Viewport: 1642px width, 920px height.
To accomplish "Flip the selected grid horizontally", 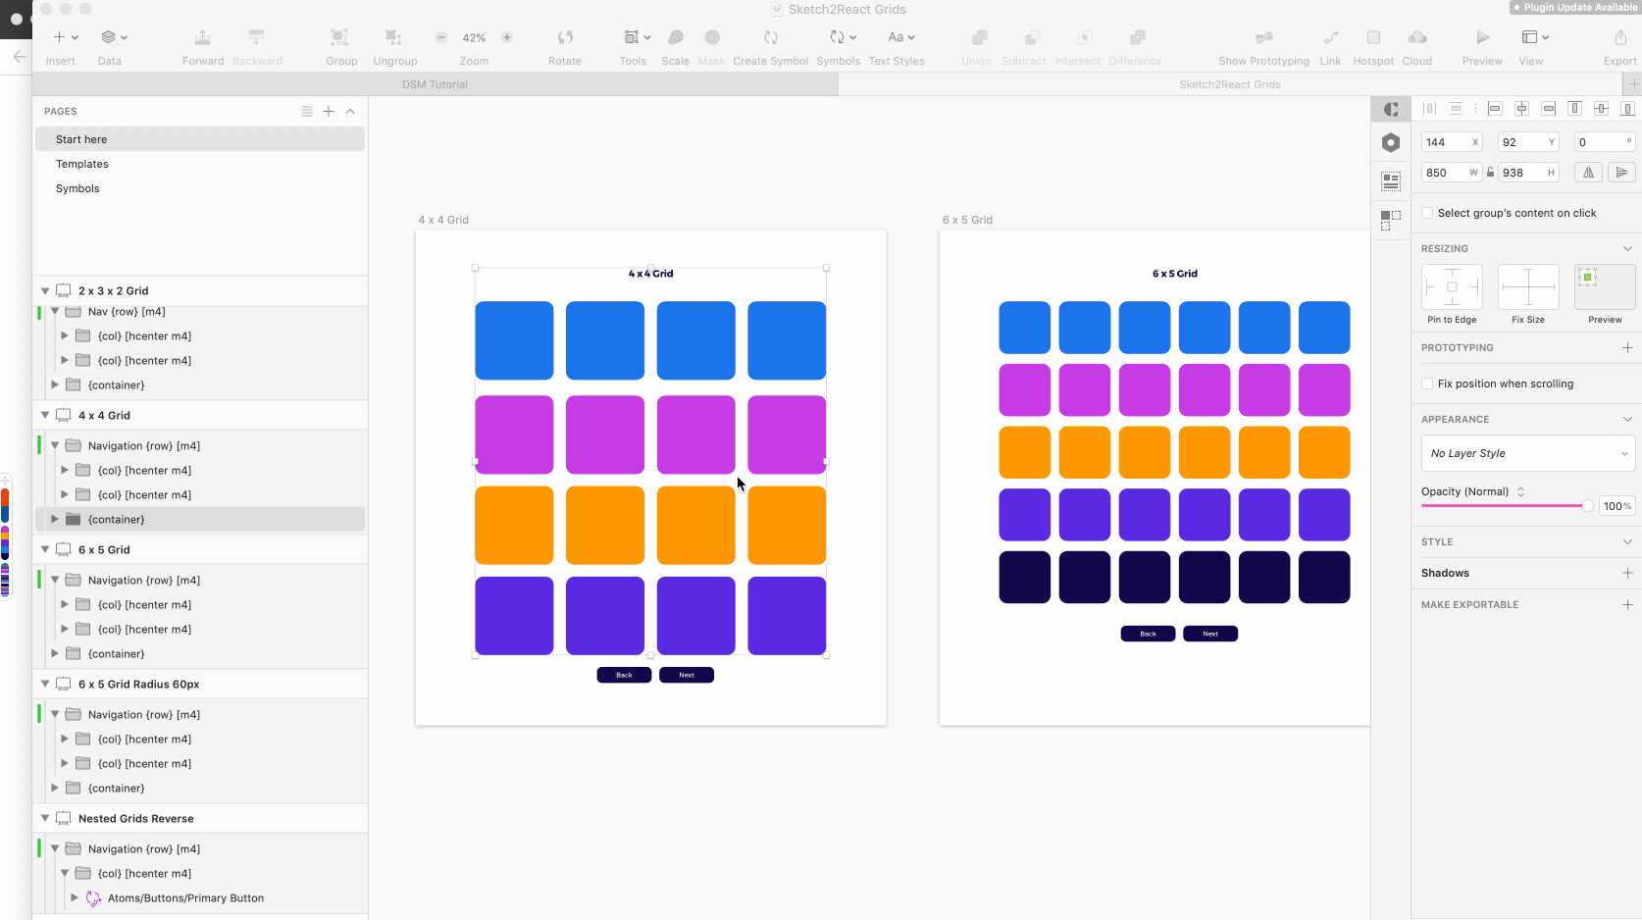I will (x=1588, y=172).
